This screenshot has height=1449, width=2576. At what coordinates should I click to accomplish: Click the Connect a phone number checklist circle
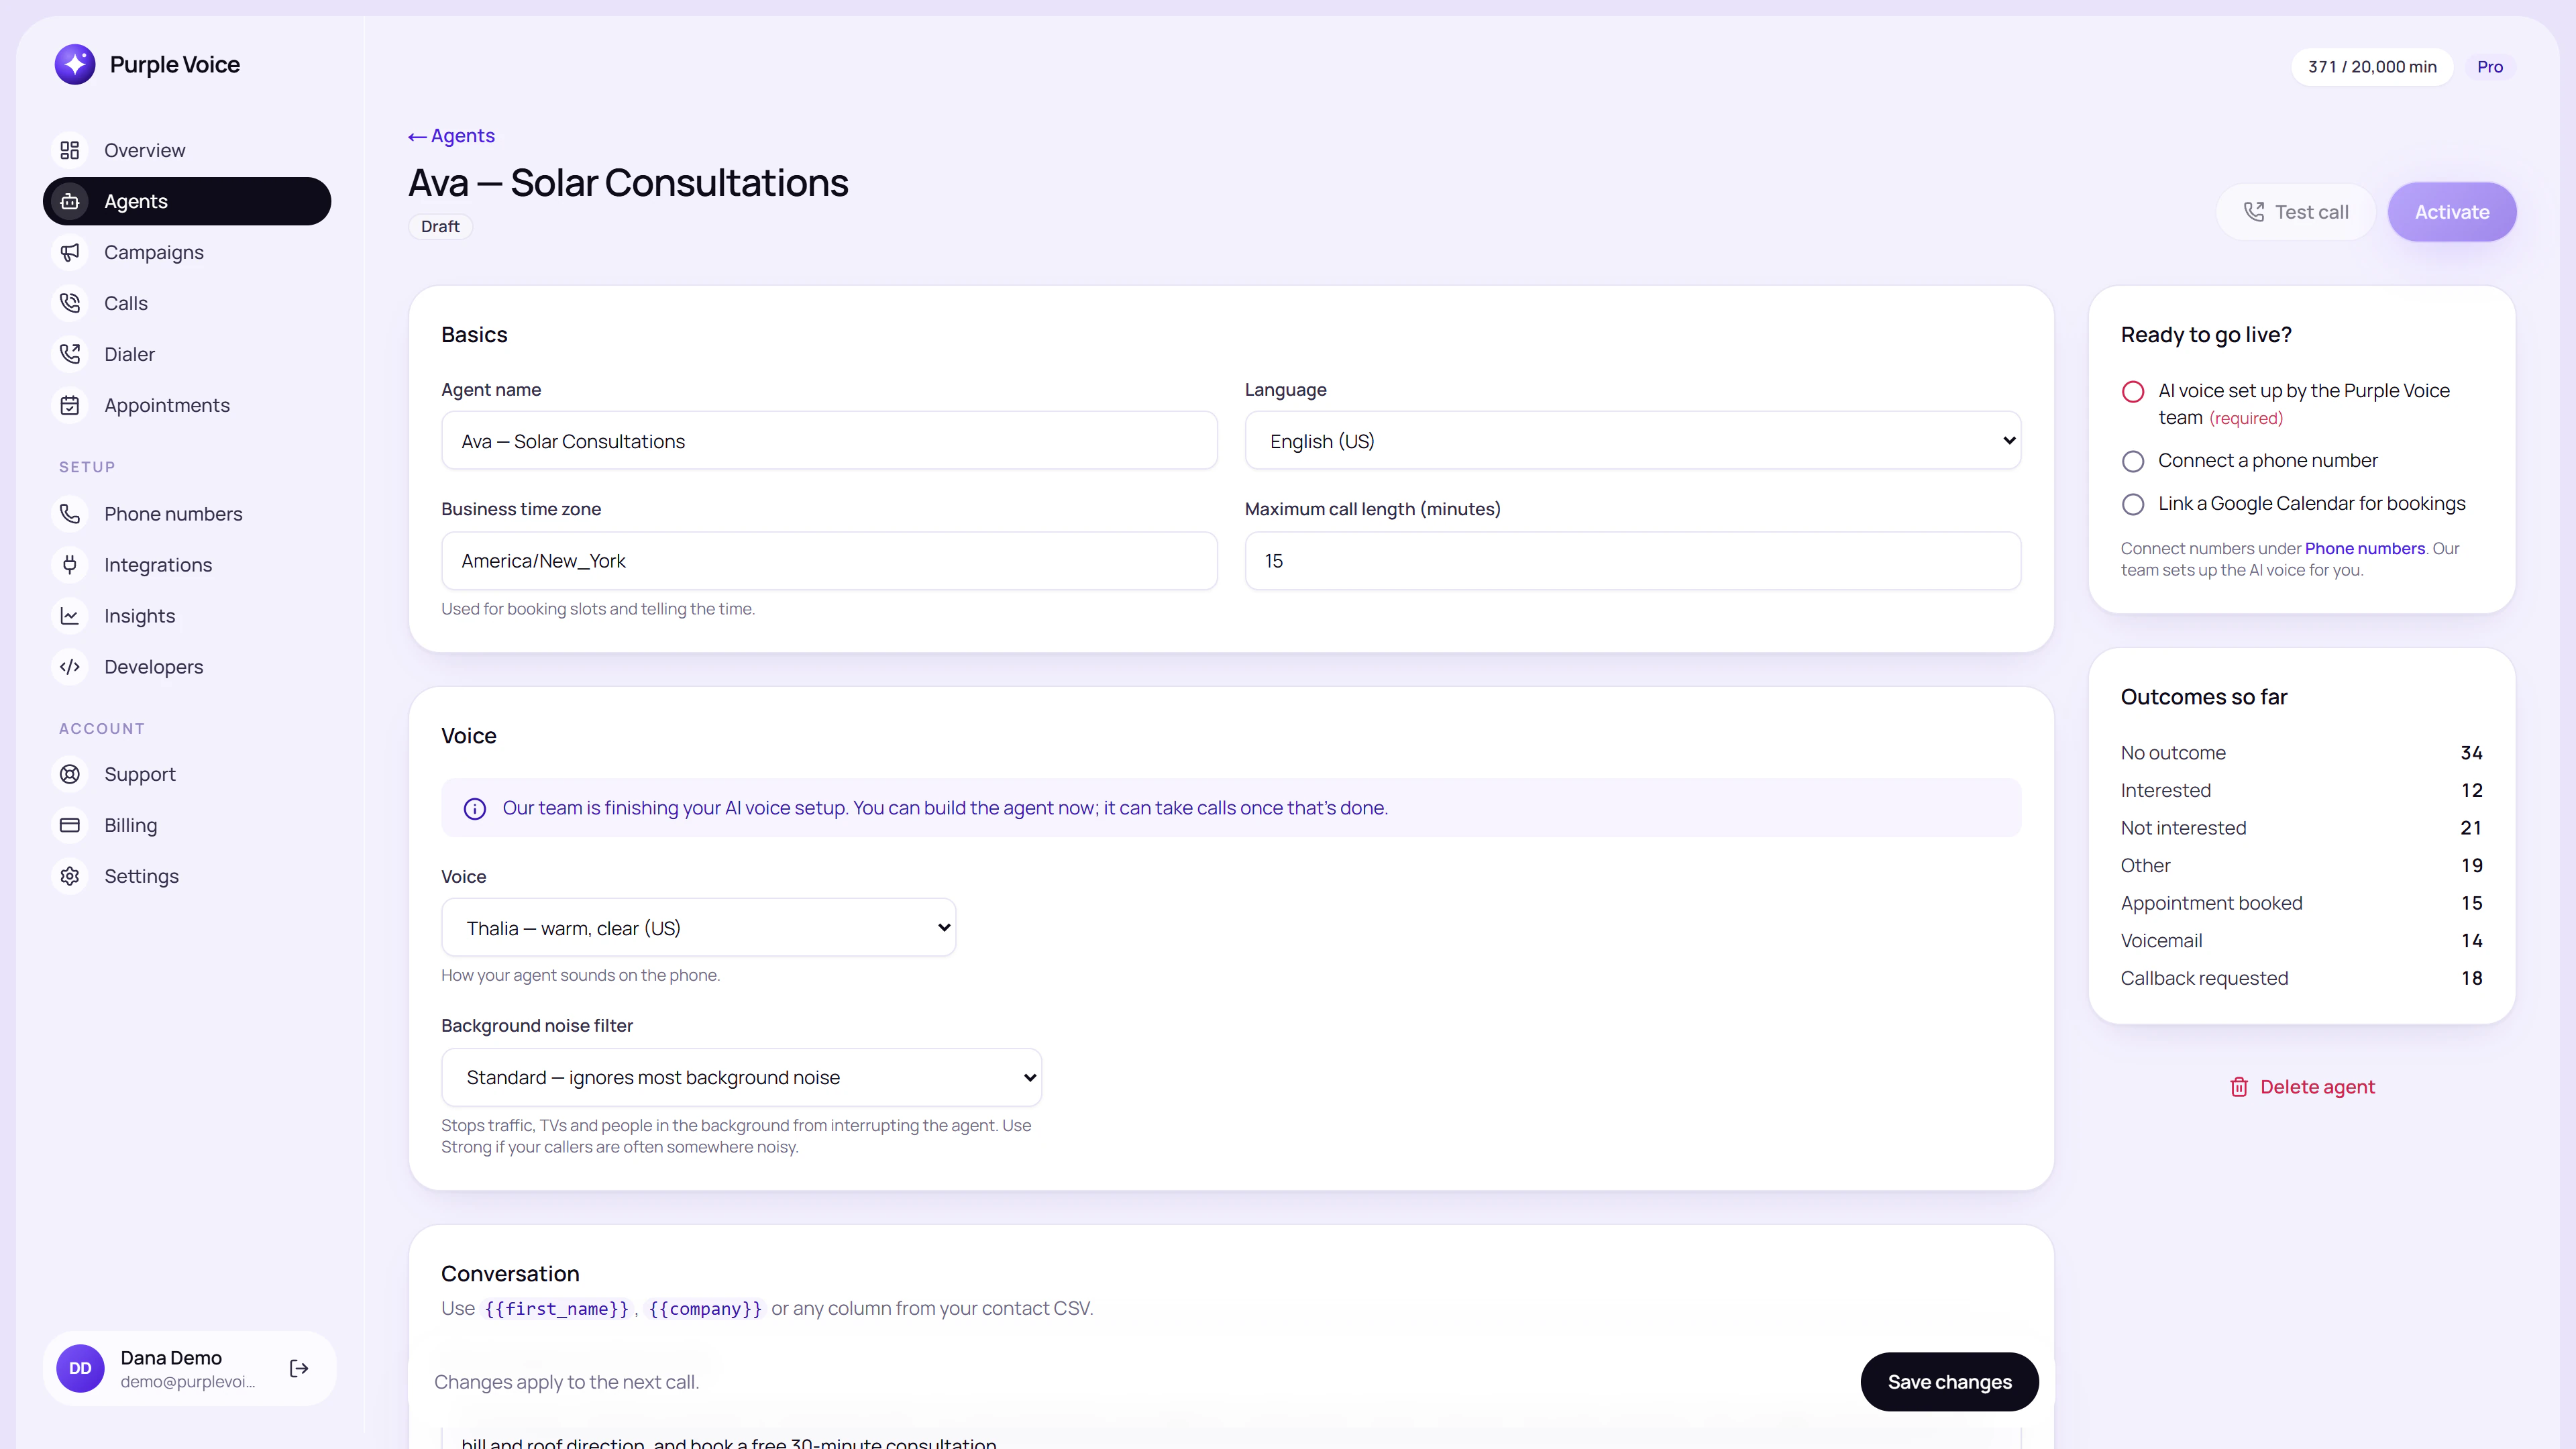2133,461
